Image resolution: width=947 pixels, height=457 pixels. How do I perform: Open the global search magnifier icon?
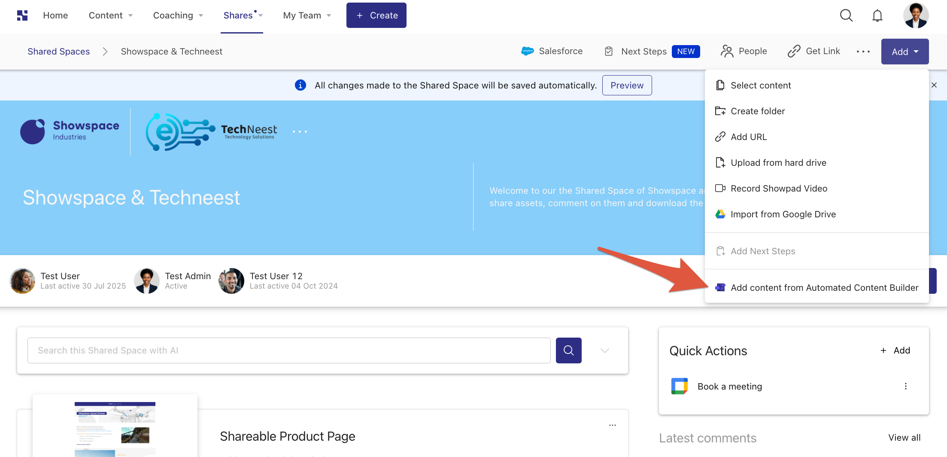846,15
